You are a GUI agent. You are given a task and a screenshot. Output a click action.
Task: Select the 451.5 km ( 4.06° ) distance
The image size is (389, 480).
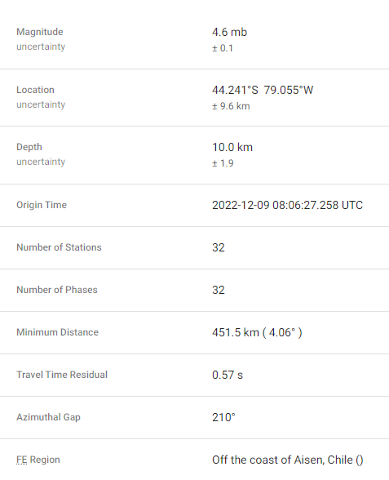click(257, 332)
